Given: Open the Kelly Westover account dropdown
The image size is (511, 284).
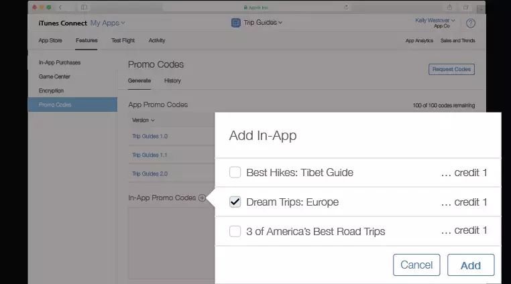Looking at the screenshot, I should pos(435,20).
